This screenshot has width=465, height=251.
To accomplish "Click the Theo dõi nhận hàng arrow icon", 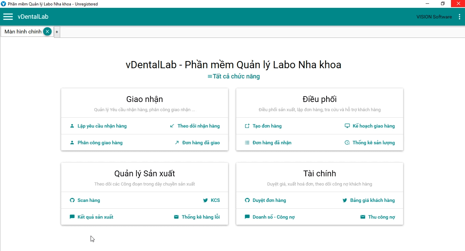I will pos(172,126).
